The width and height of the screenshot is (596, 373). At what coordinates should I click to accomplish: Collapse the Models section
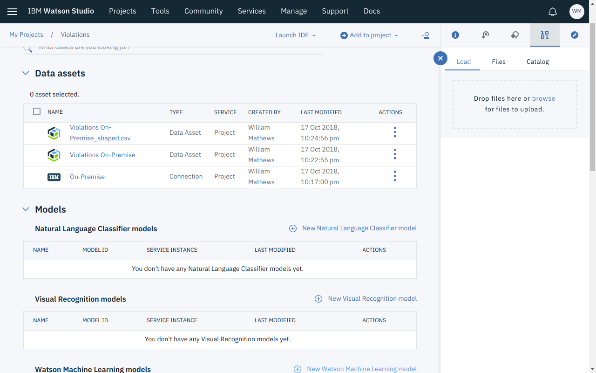[x=26, y=209]
